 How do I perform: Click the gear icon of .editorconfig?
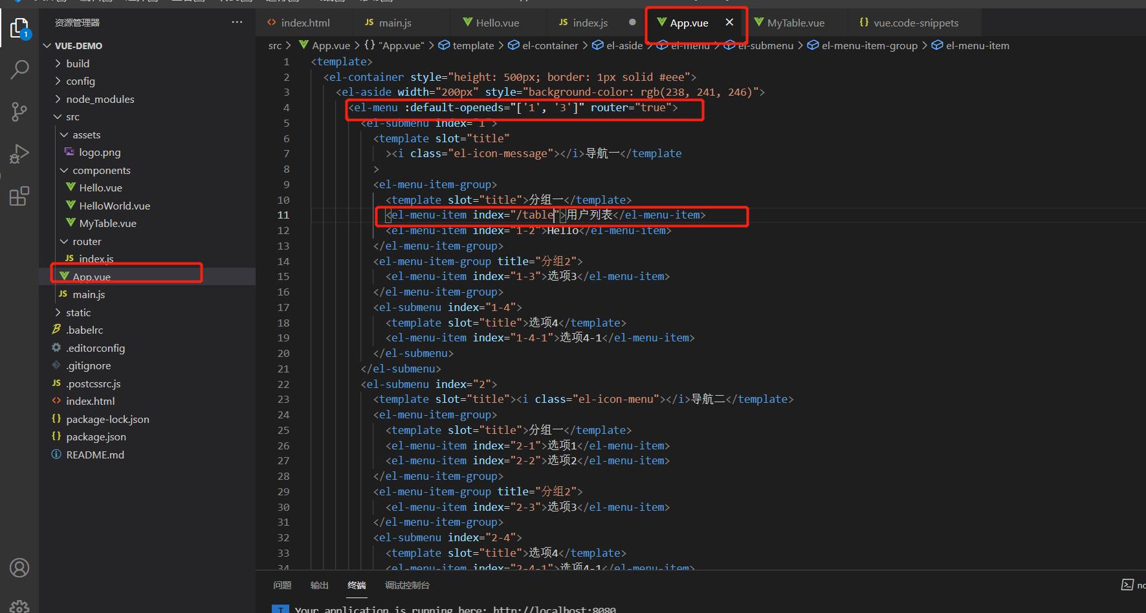point(56,347)
